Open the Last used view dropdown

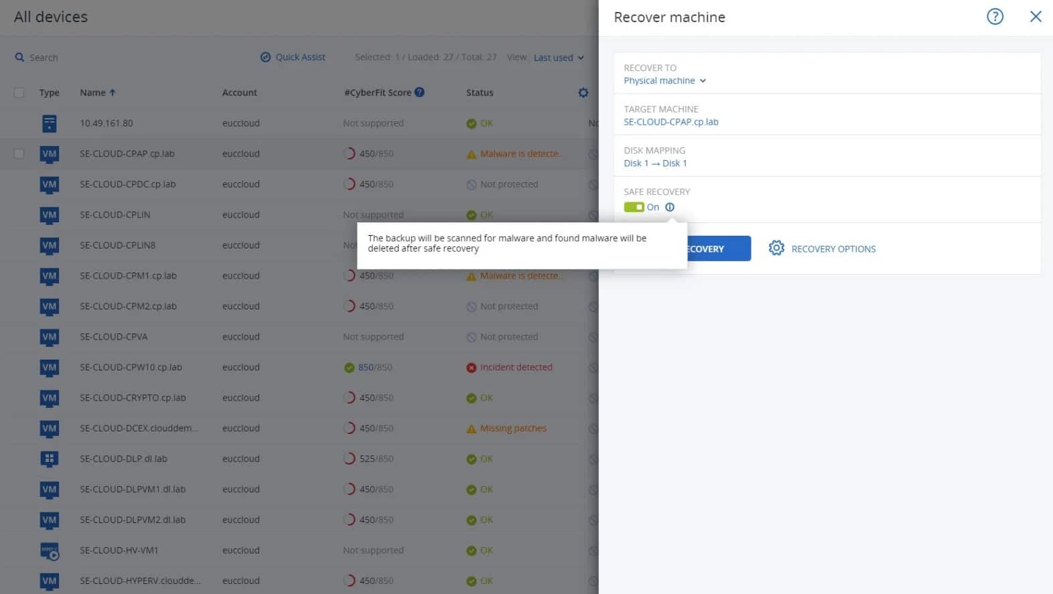point(559,58)
